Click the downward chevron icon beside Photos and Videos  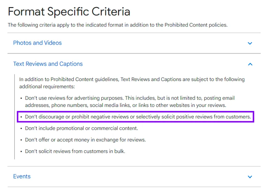pos(250,43)
